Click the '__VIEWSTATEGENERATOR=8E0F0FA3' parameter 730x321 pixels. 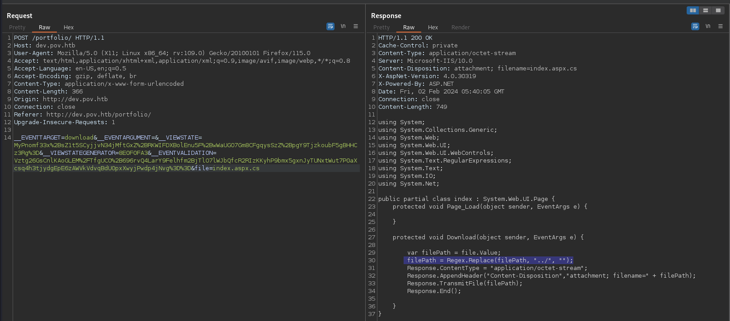pyautogui.click(x=96, y=153)
